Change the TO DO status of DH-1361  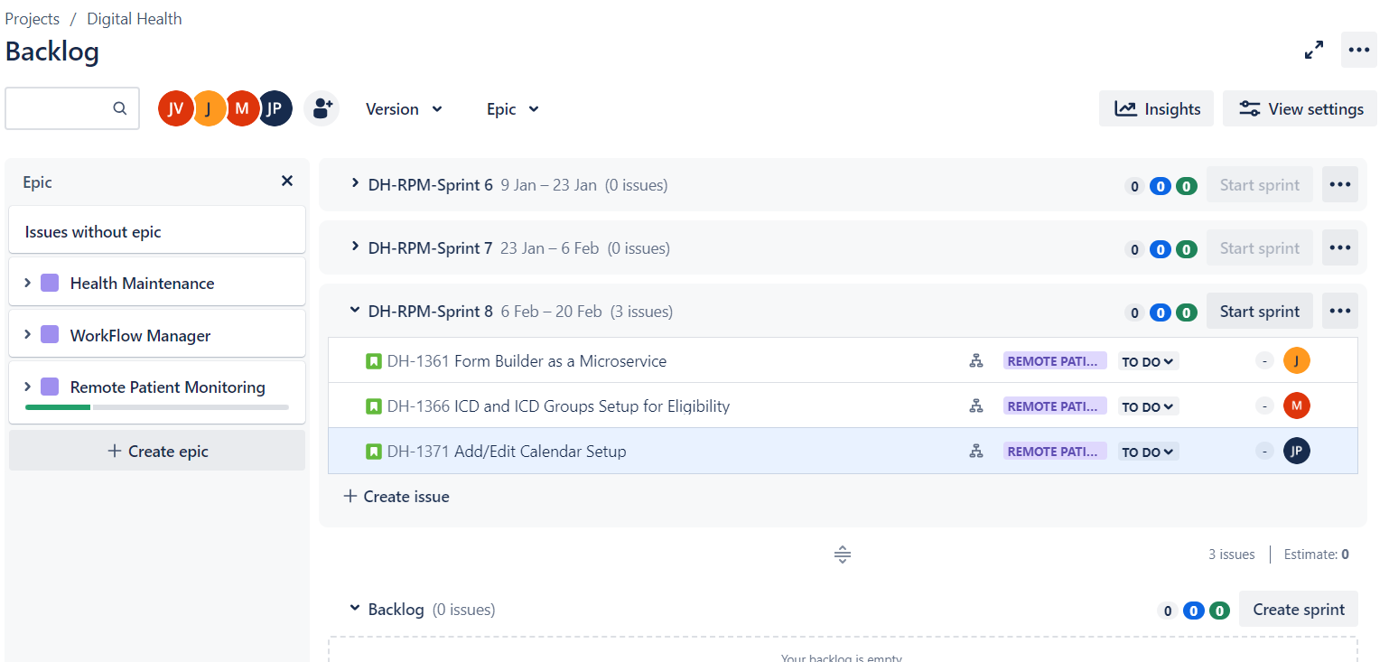(x=1148, y=361)
